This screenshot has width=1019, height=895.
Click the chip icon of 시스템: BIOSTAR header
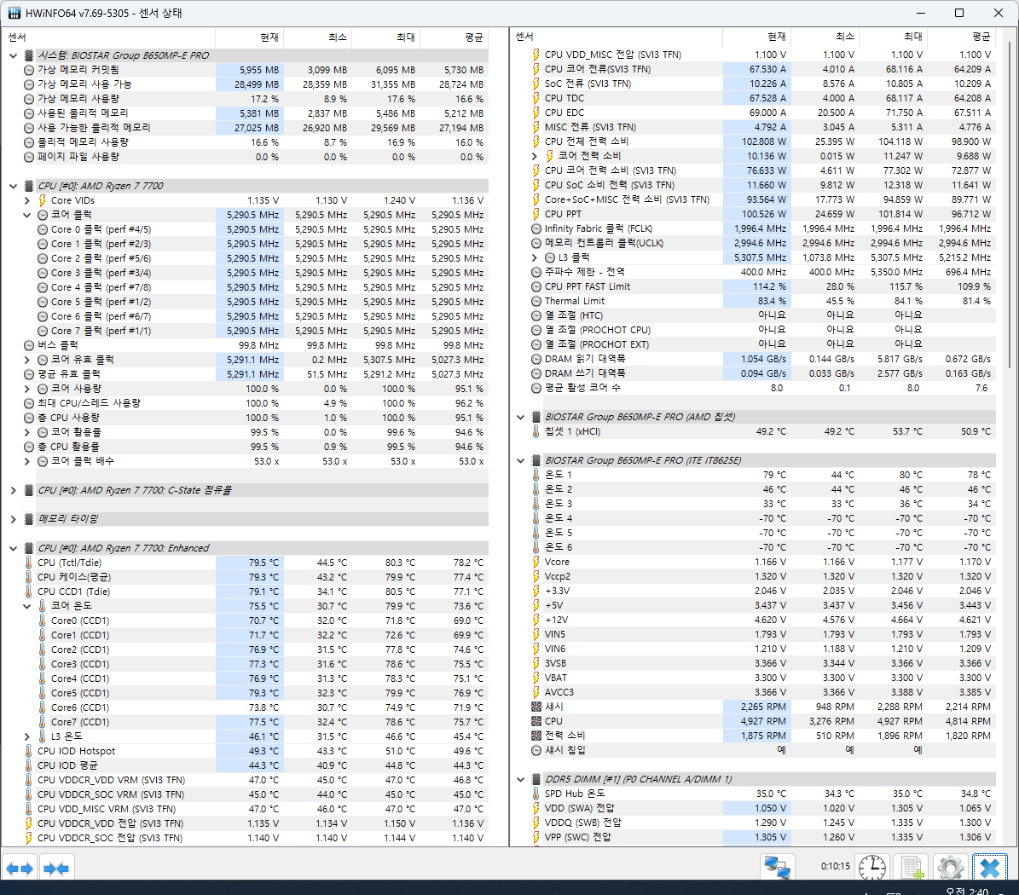tap(29, 56)
